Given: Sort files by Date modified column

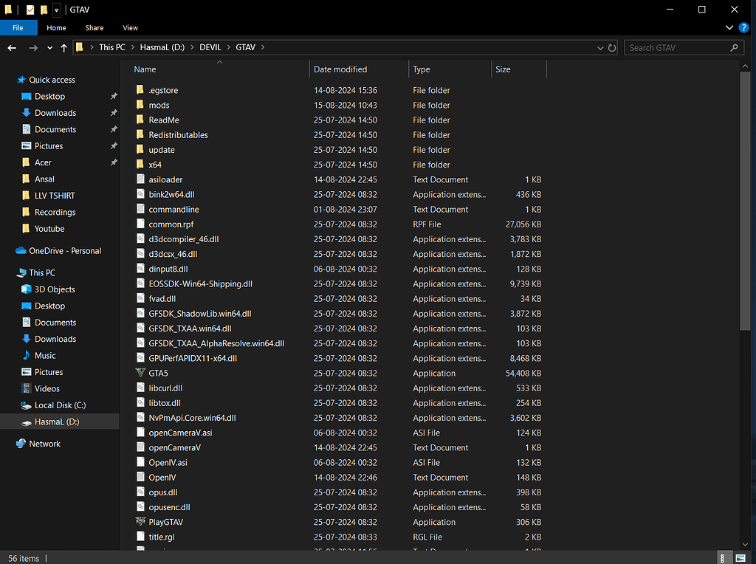Looking at the screenshot, I should point(340,69).
